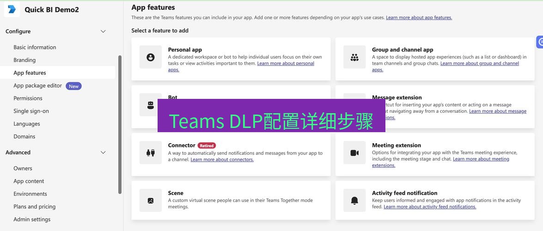Add the Personal app feature
This screenshot has height=231, width=543.
[231, 59]
